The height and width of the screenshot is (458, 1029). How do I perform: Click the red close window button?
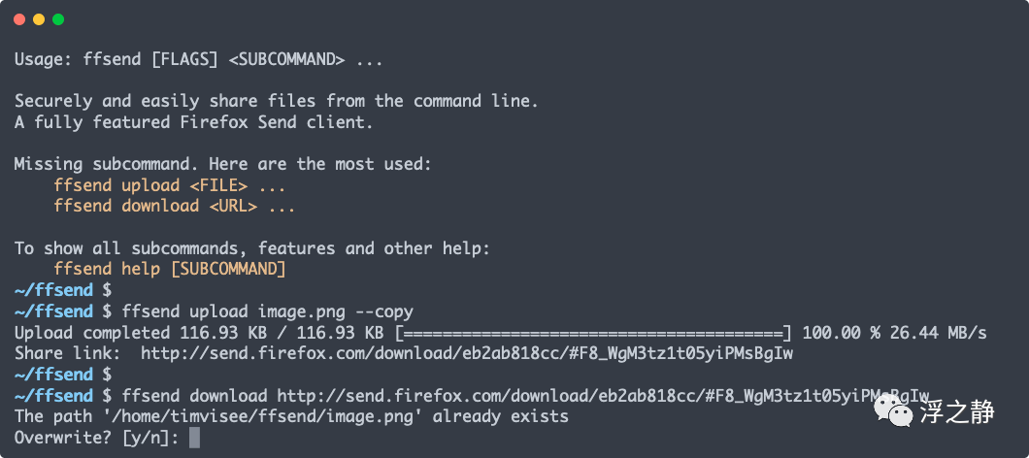point(19,19)
